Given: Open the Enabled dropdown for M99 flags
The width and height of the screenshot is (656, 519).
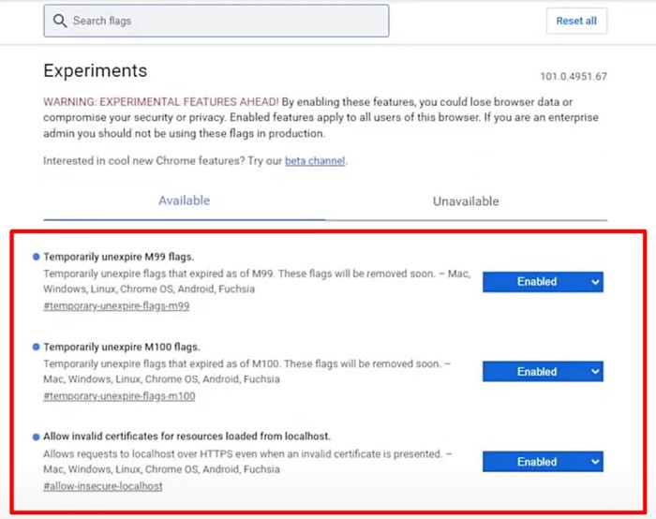Looking at the screenshot, I should 543,282.
